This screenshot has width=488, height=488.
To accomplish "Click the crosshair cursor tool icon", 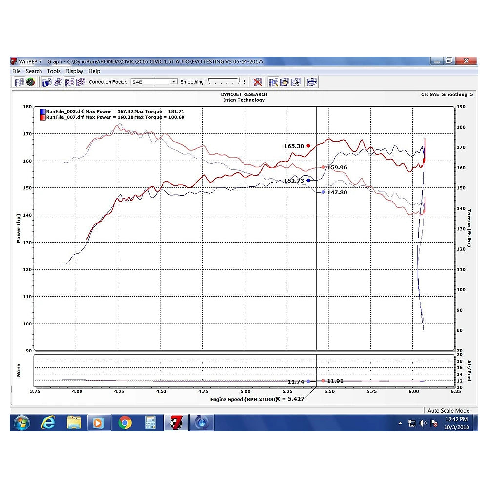I will pos(312,82).
